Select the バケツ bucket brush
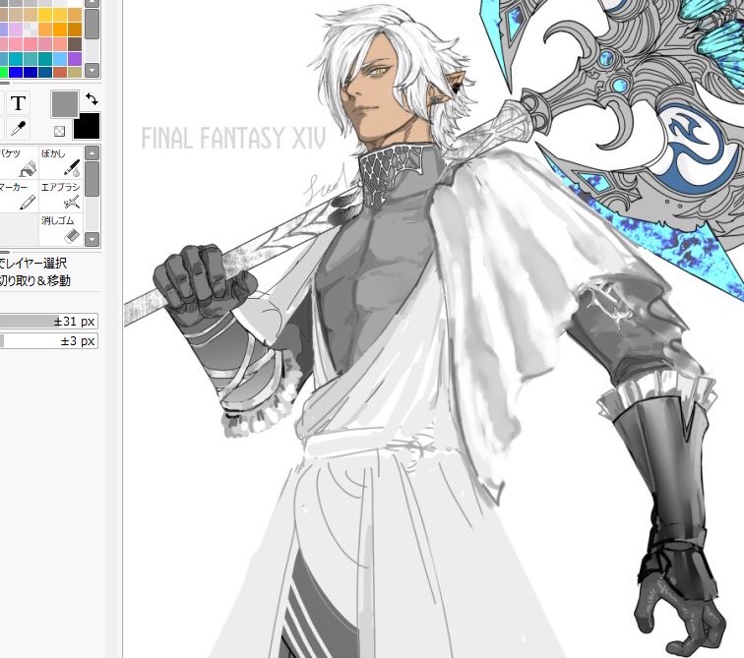Viewport: 744px width, 658px height. coord(18,162)
